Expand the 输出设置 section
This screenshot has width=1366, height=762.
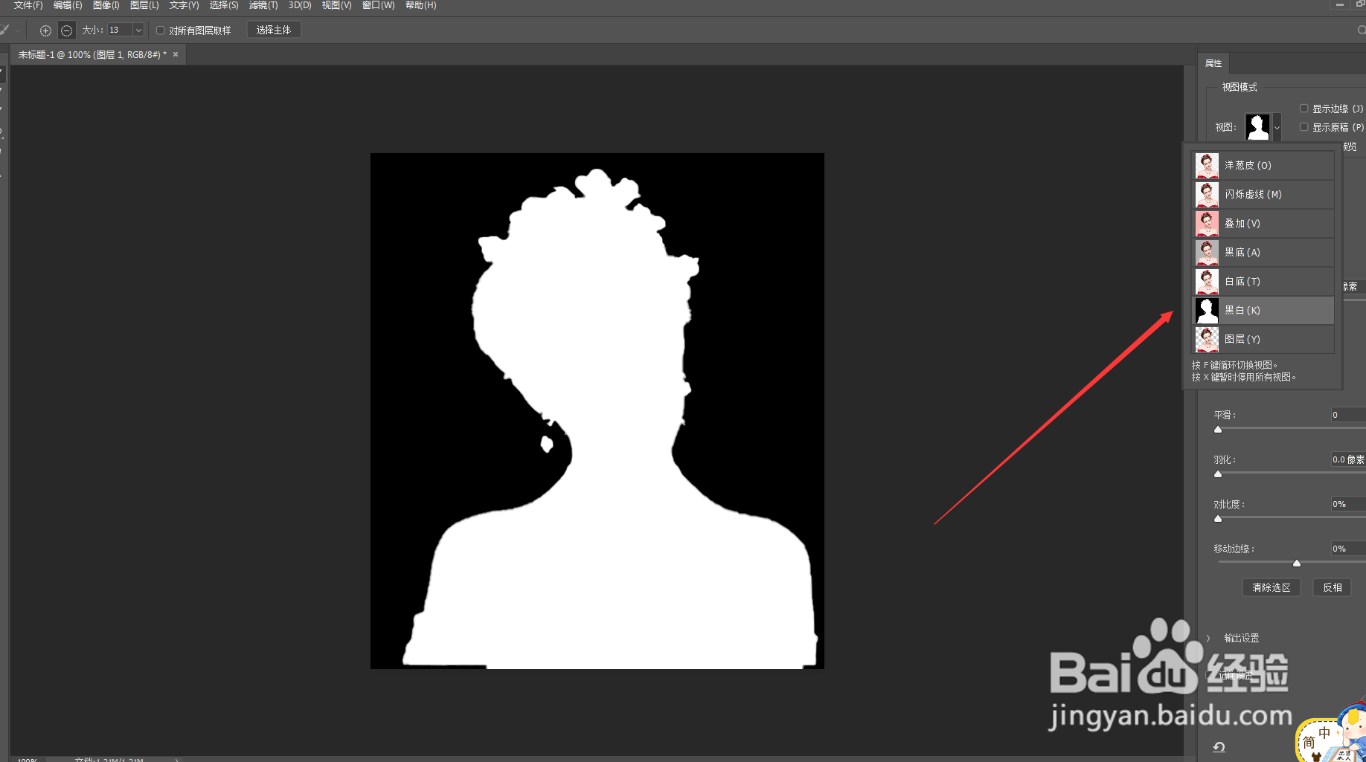(1208, 638)
